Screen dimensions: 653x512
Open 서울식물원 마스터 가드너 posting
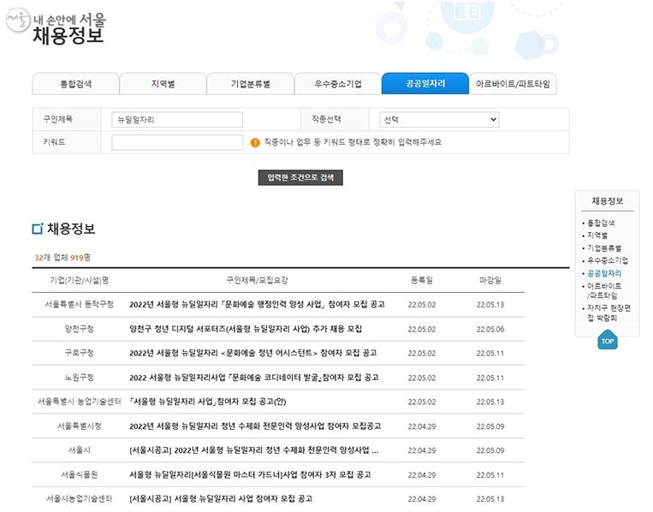[250, 474]
